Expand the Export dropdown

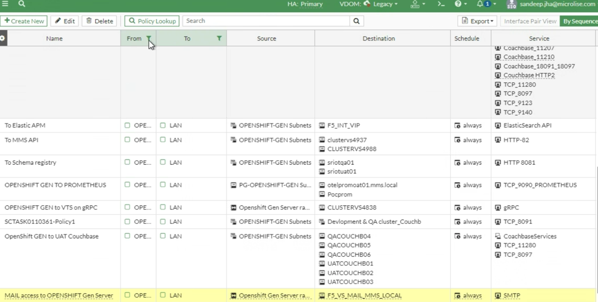coord(478,21)
